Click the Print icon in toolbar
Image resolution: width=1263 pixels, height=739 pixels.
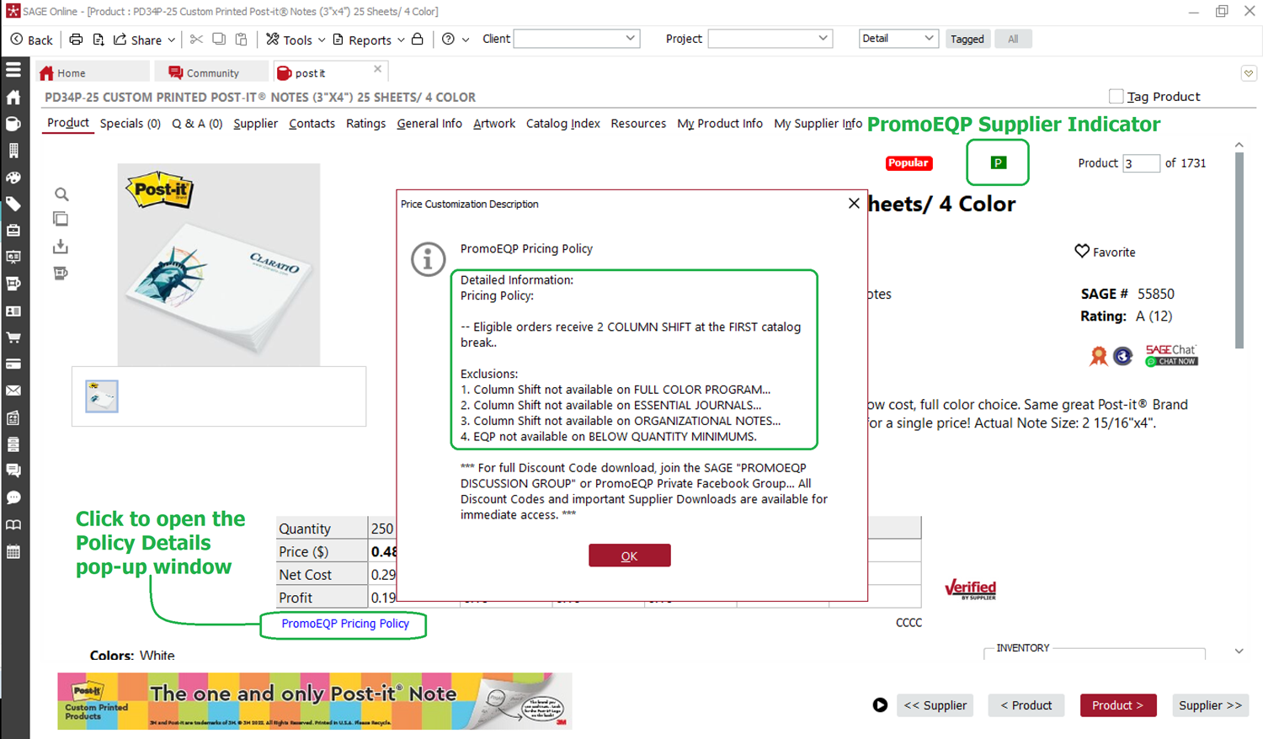click(x=76, y=40)
